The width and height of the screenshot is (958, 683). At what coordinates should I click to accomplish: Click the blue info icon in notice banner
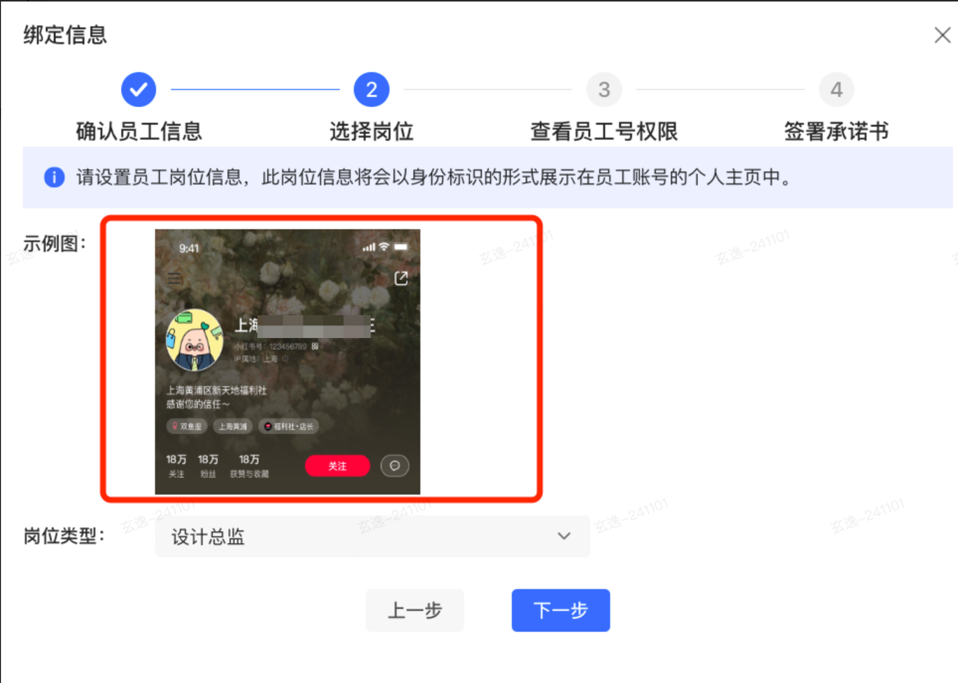54,177
